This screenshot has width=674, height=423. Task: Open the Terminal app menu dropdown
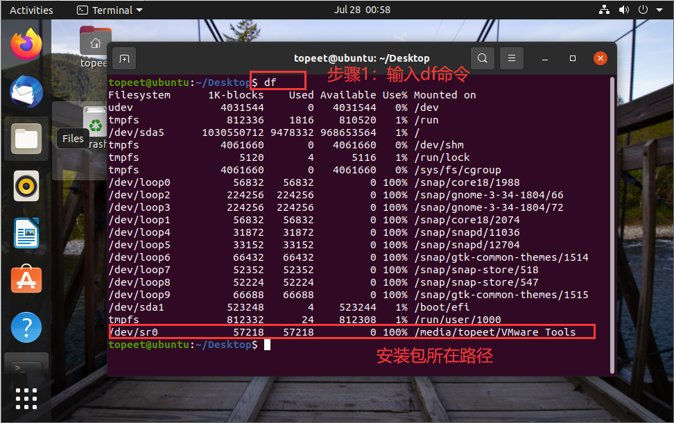[x=110, y=10]
